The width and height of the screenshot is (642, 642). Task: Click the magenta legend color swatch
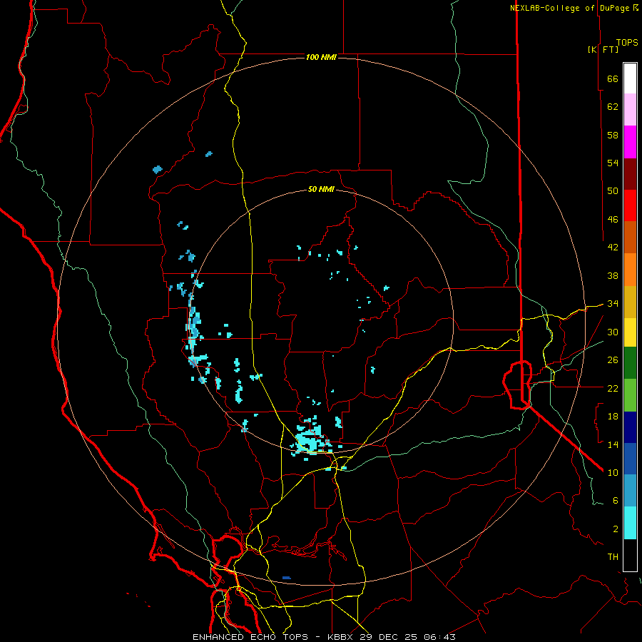(630, 142)
